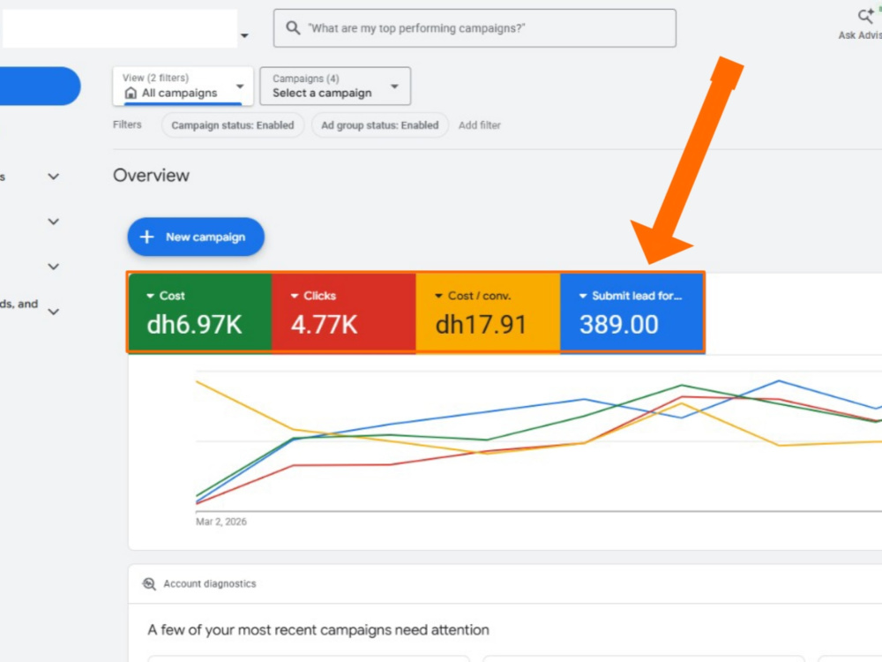
Task: Click the home icon beside All campaigns
Action: pos(131,93)
